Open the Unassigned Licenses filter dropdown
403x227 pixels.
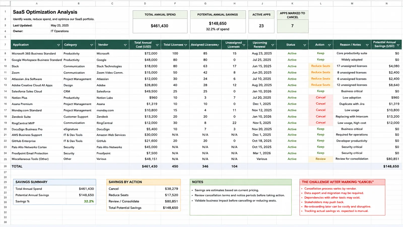pos(244,45)
